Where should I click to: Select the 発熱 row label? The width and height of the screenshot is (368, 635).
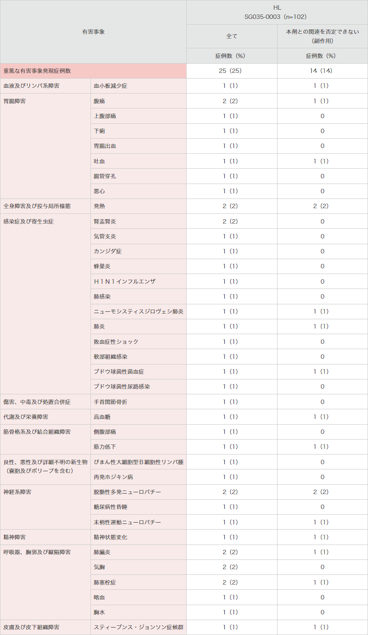(x=138, y=206)
